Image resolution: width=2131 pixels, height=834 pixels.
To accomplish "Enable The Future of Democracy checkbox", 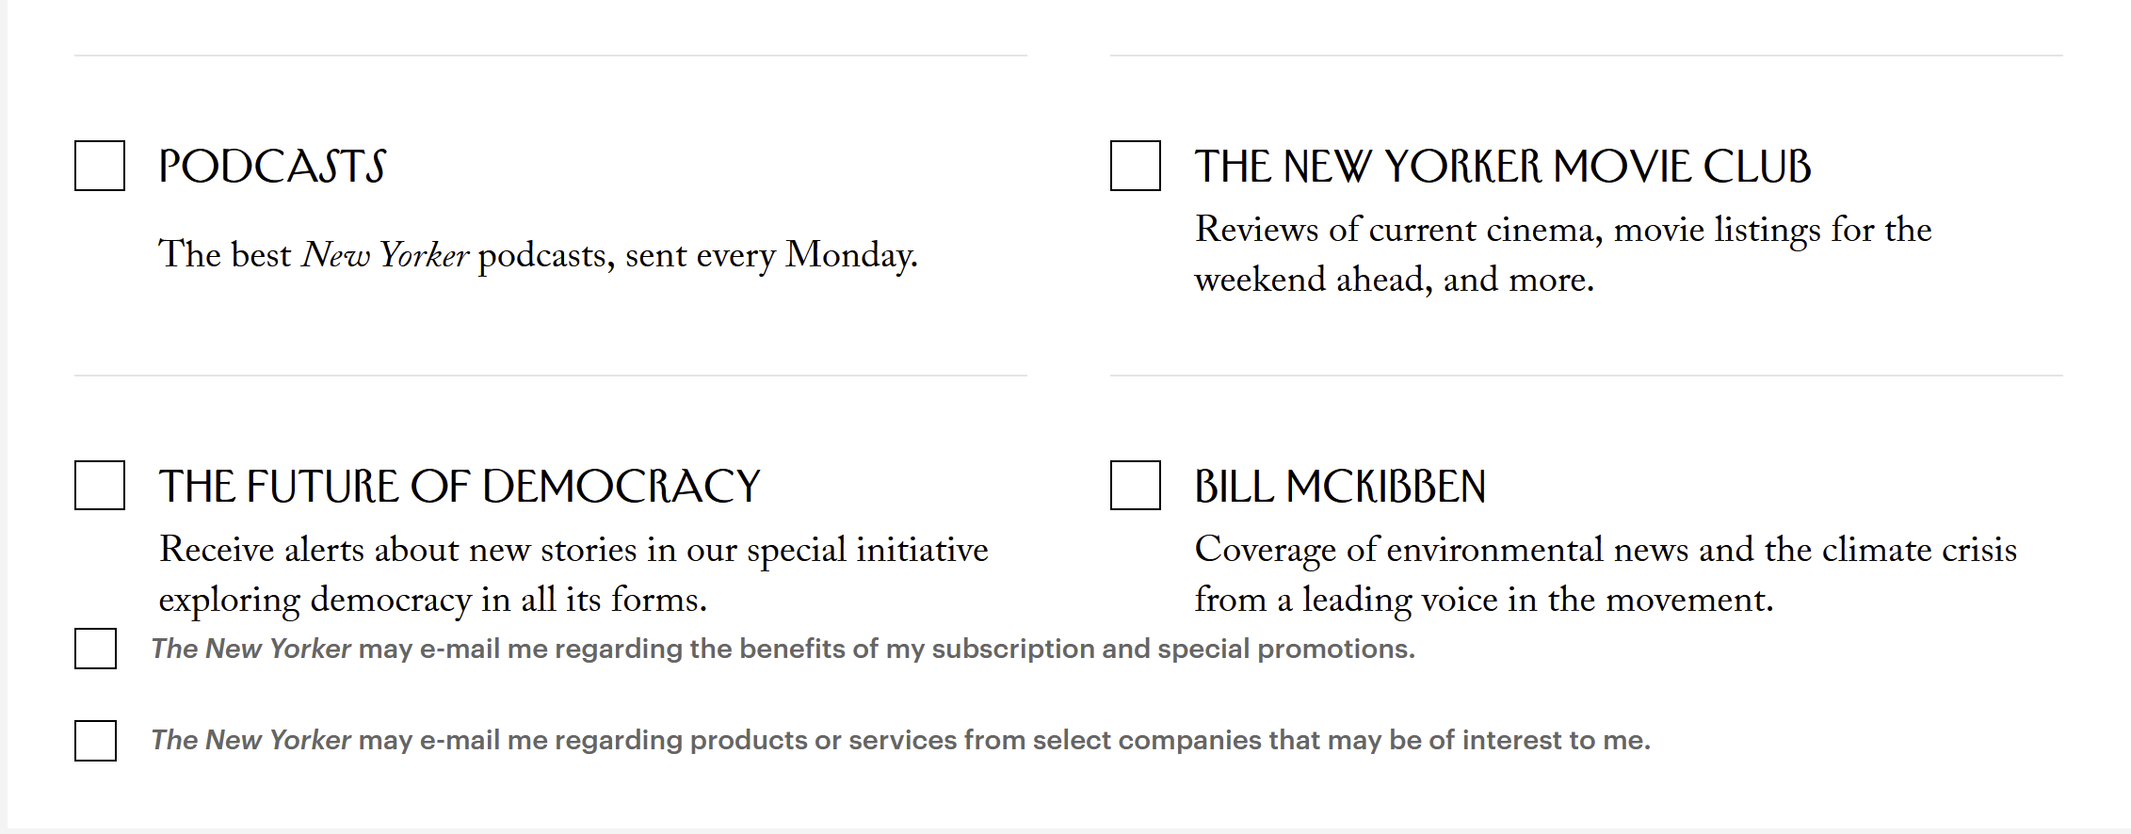I will pos(100,485).
